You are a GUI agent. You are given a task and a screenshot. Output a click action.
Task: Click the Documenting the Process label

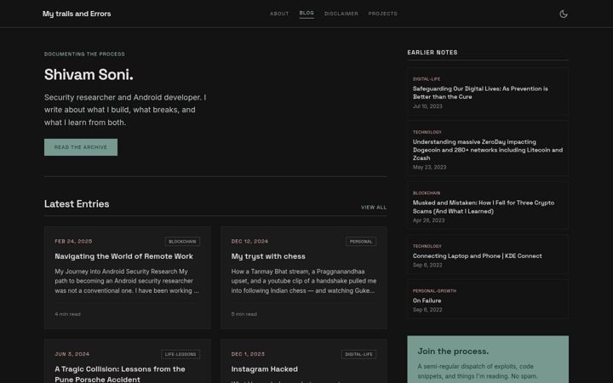click(x=84, y=54)
